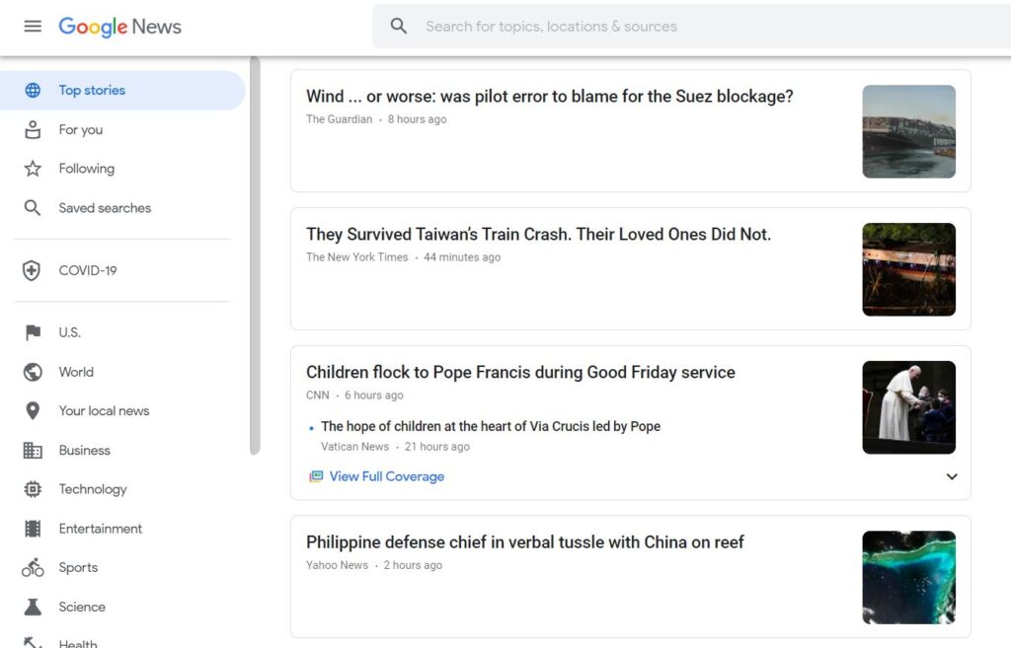Open Your local news
Image resolution: width=1011 pixels, height=648 pixels.
(103, 410)
